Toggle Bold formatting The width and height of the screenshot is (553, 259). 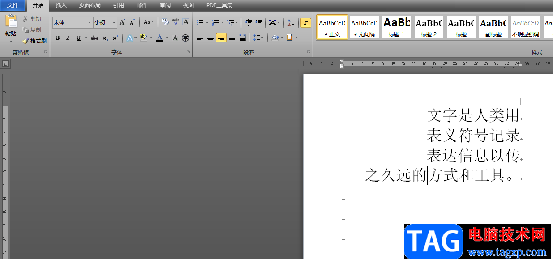tap(57, 38)
